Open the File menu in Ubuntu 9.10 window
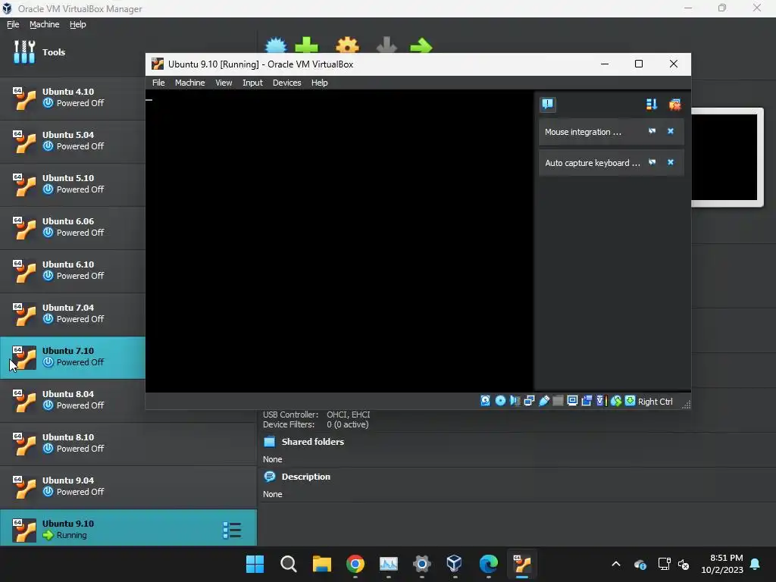776x582 pixels. (158, 83)
